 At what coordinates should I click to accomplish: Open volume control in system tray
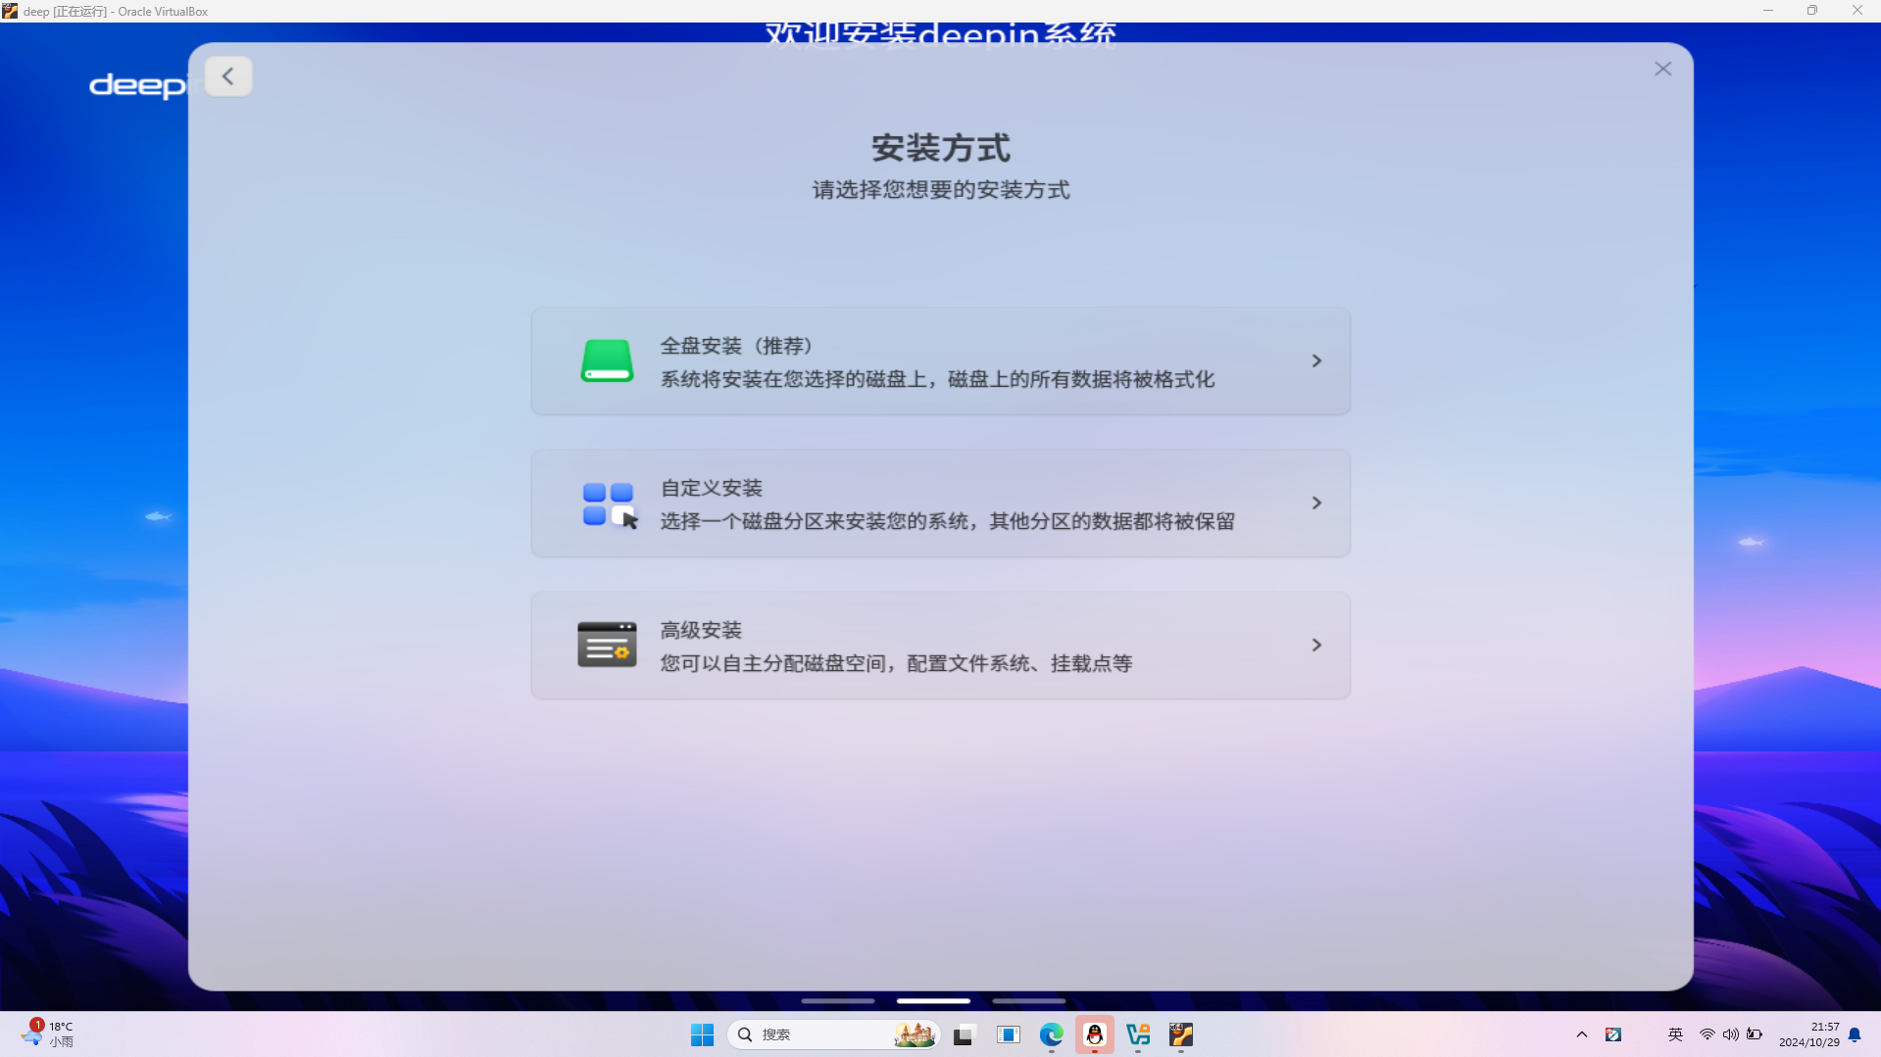coord(1731,1034)
